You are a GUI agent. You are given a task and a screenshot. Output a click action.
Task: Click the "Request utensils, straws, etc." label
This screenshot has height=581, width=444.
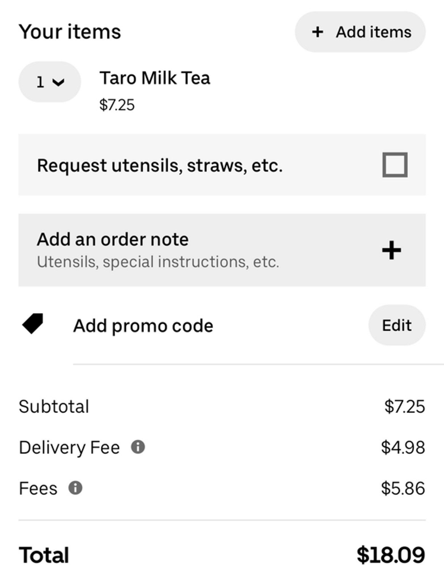coord(160,165)
